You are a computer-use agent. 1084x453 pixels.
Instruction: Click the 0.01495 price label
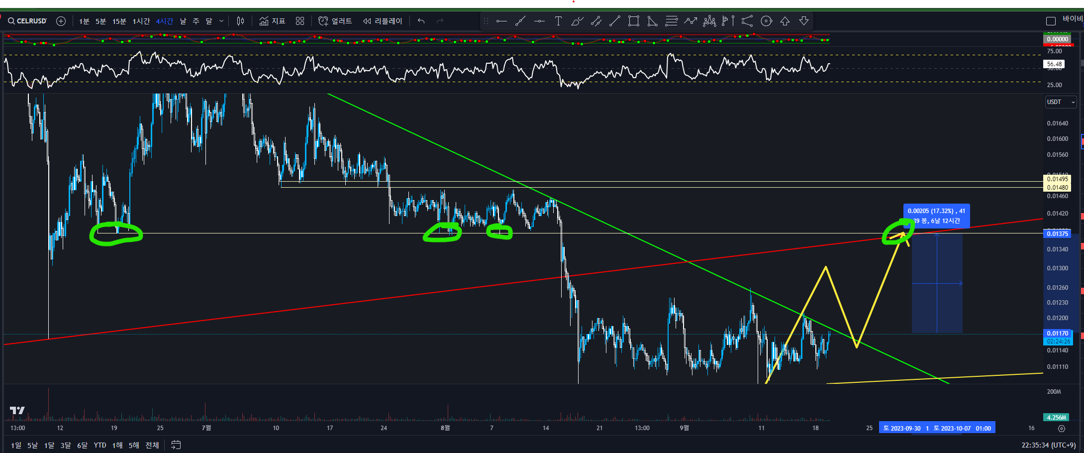click(x=1057, y=179)
